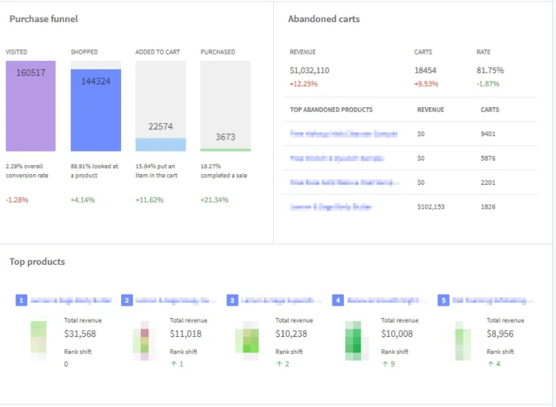
Task: Click the 5876 carts cell
Action: point(488,158)
